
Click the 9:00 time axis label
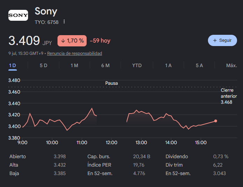pyautogui.click(x=22, y=142)
